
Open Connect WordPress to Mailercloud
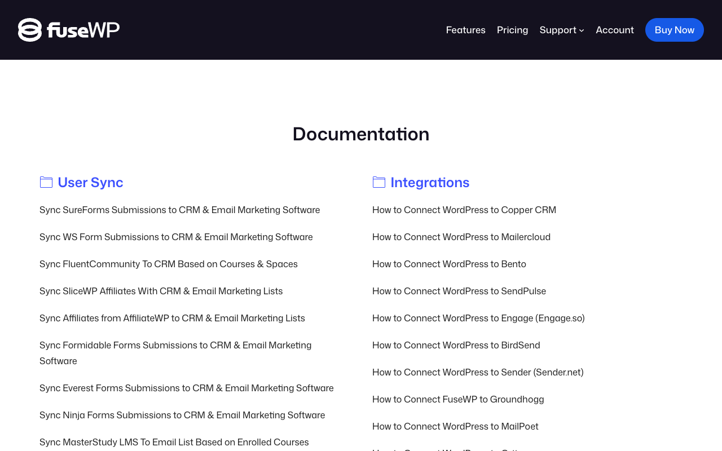[461, 237]
